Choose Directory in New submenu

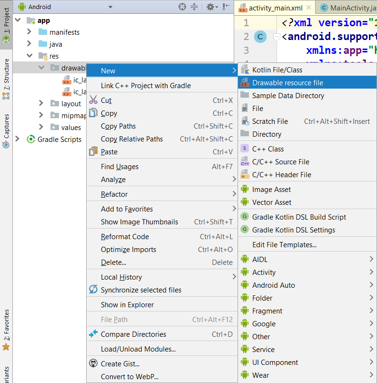click(x=307, y=134)
